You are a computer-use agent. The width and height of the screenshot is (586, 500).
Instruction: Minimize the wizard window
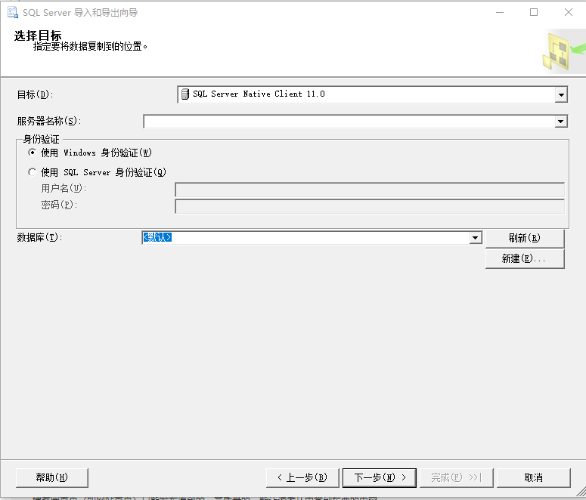pos(500,12)
